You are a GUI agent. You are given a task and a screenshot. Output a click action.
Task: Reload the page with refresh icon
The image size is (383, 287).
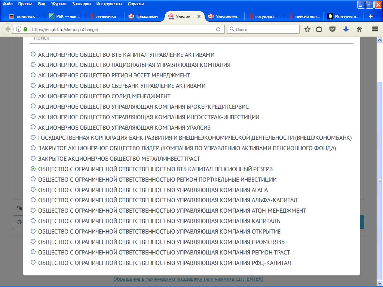(x=218, y=29)
